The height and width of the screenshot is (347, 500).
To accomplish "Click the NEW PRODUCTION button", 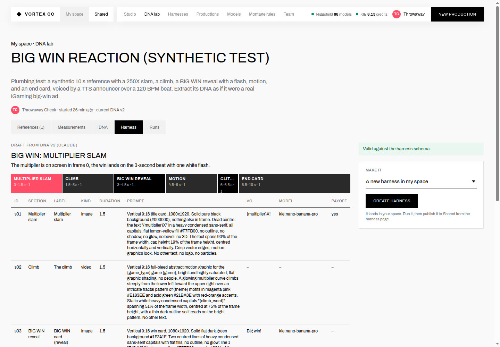I will tap(457, 14).
